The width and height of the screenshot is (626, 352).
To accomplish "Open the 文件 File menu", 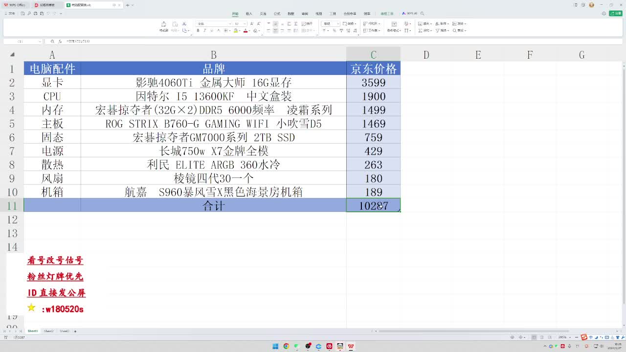I will pyautogui.click(x=10, y=14).
